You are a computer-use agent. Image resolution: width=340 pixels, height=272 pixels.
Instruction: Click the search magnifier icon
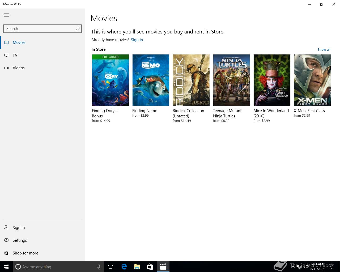(x=78, y=28)
